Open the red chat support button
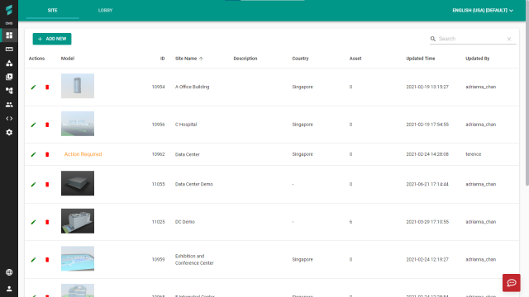 pyautogui.click(x=512, y=283)
